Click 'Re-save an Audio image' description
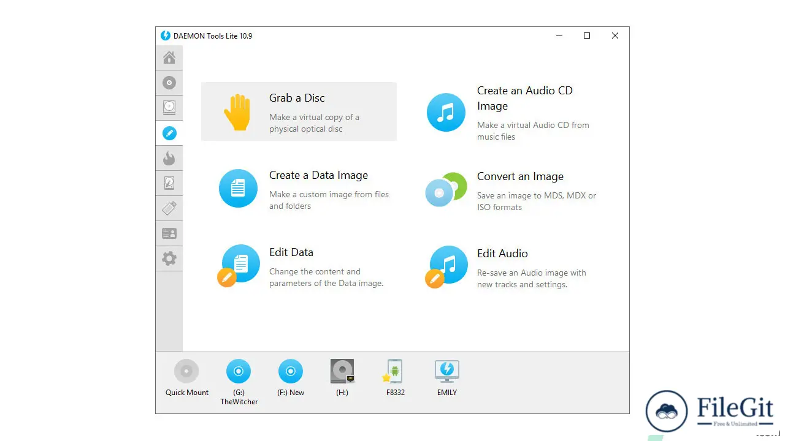This screenshot has width=785, height=441. pos(532,279)
